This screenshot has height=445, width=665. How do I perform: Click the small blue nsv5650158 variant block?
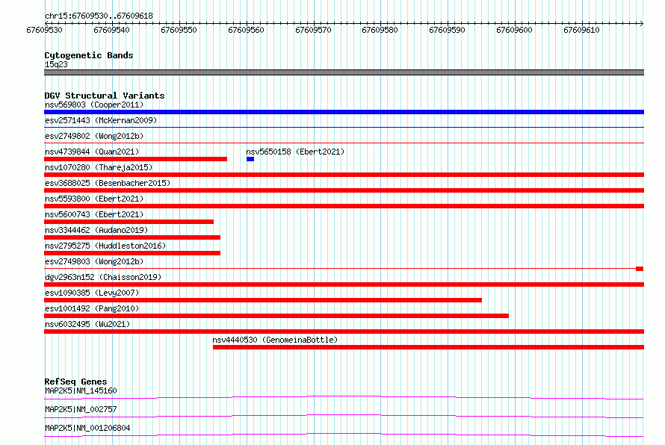(x=250, y=159)
